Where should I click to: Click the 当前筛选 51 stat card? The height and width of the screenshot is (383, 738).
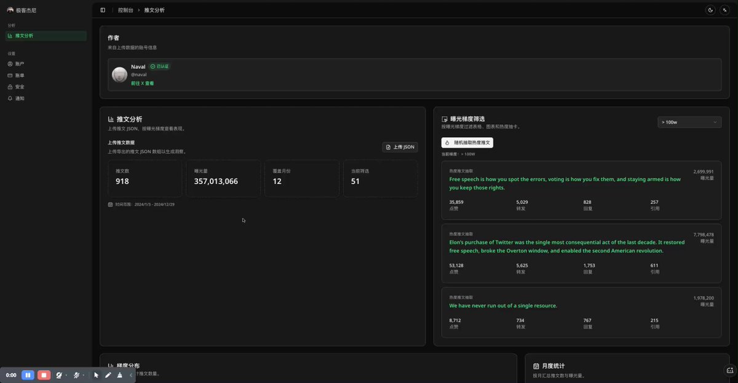coord(380,178)
